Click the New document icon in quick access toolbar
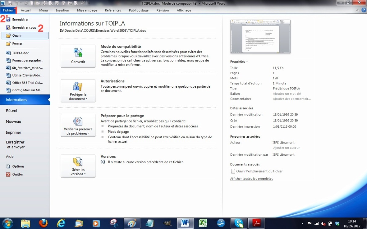The height and width of the screenshot is (229, 367). point(32,3)
